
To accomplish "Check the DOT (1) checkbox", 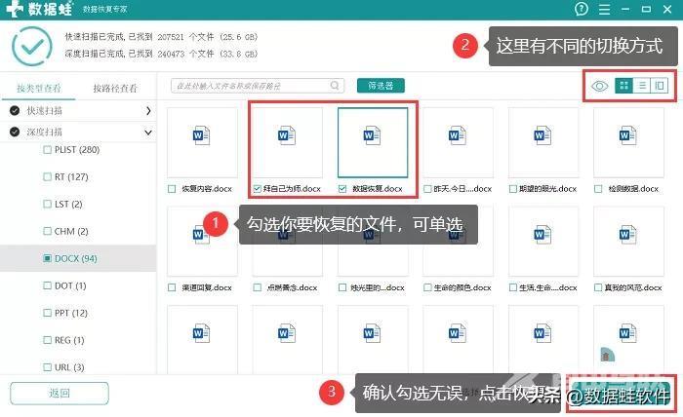I will [48, 285].
